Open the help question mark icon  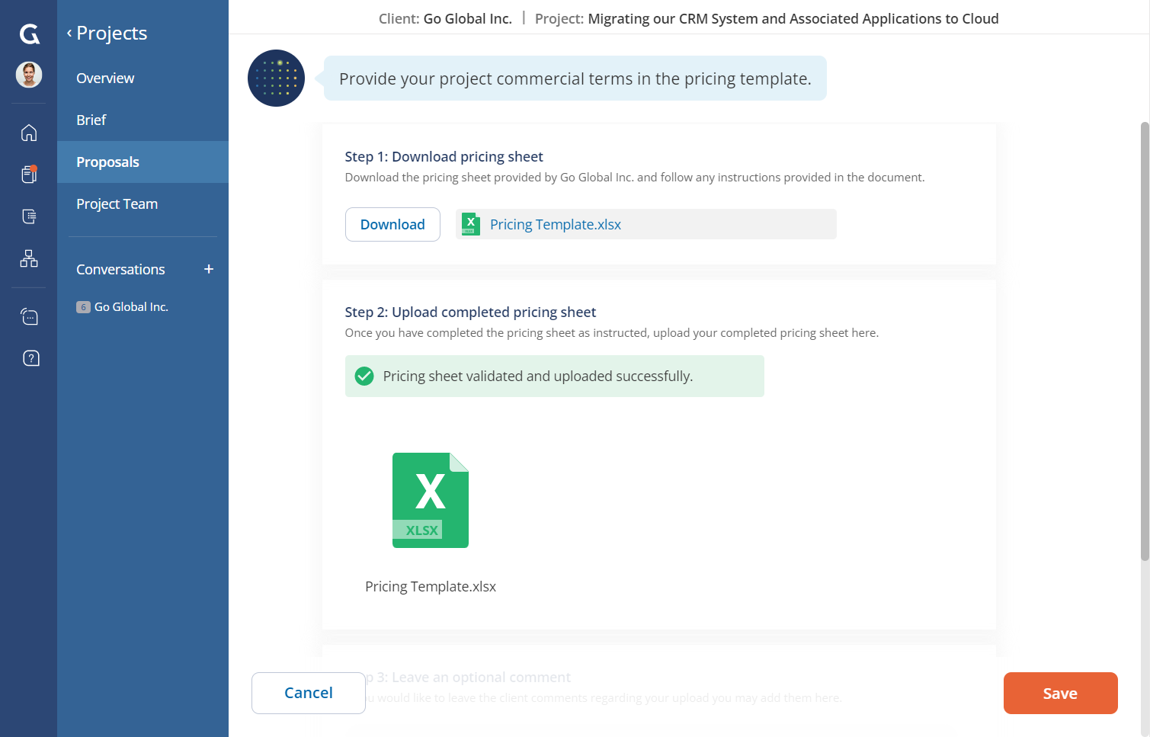pos(30,358)
